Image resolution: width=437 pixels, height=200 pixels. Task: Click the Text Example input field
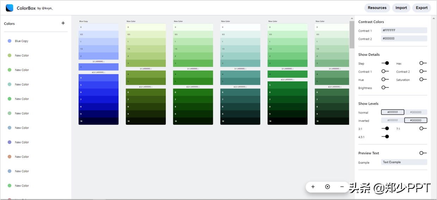(404, 162)
